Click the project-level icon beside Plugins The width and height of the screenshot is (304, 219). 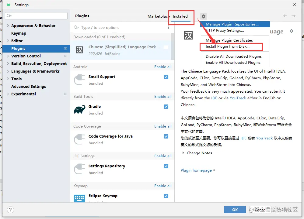65,48
